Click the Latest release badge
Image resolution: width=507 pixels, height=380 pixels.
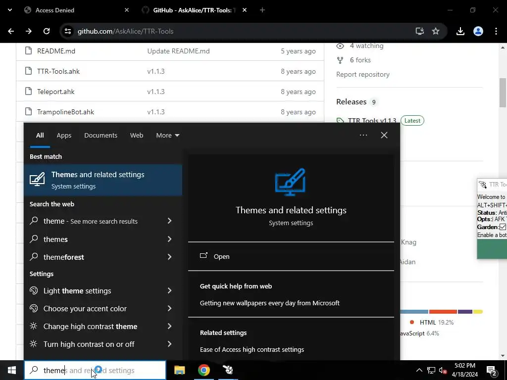click(412, 121)
